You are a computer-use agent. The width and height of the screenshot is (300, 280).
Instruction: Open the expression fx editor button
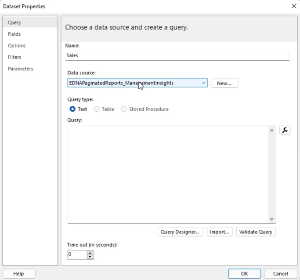(285, 130)
